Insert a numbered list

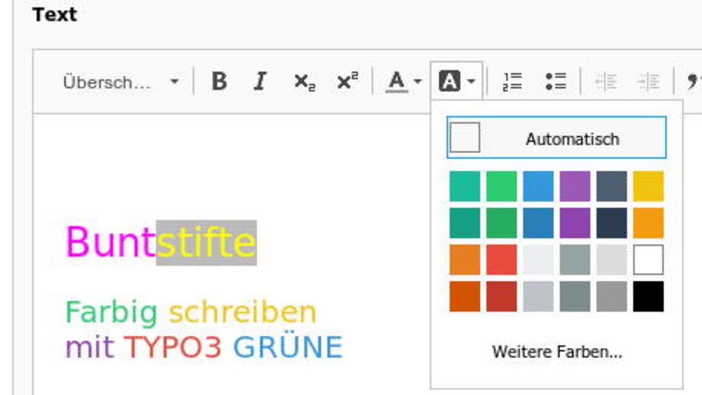(x=512, y=81)
